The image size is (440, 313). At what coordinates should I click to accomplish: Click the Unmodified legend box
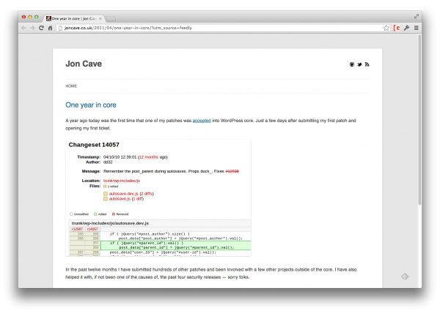click(x=71, y=214)
